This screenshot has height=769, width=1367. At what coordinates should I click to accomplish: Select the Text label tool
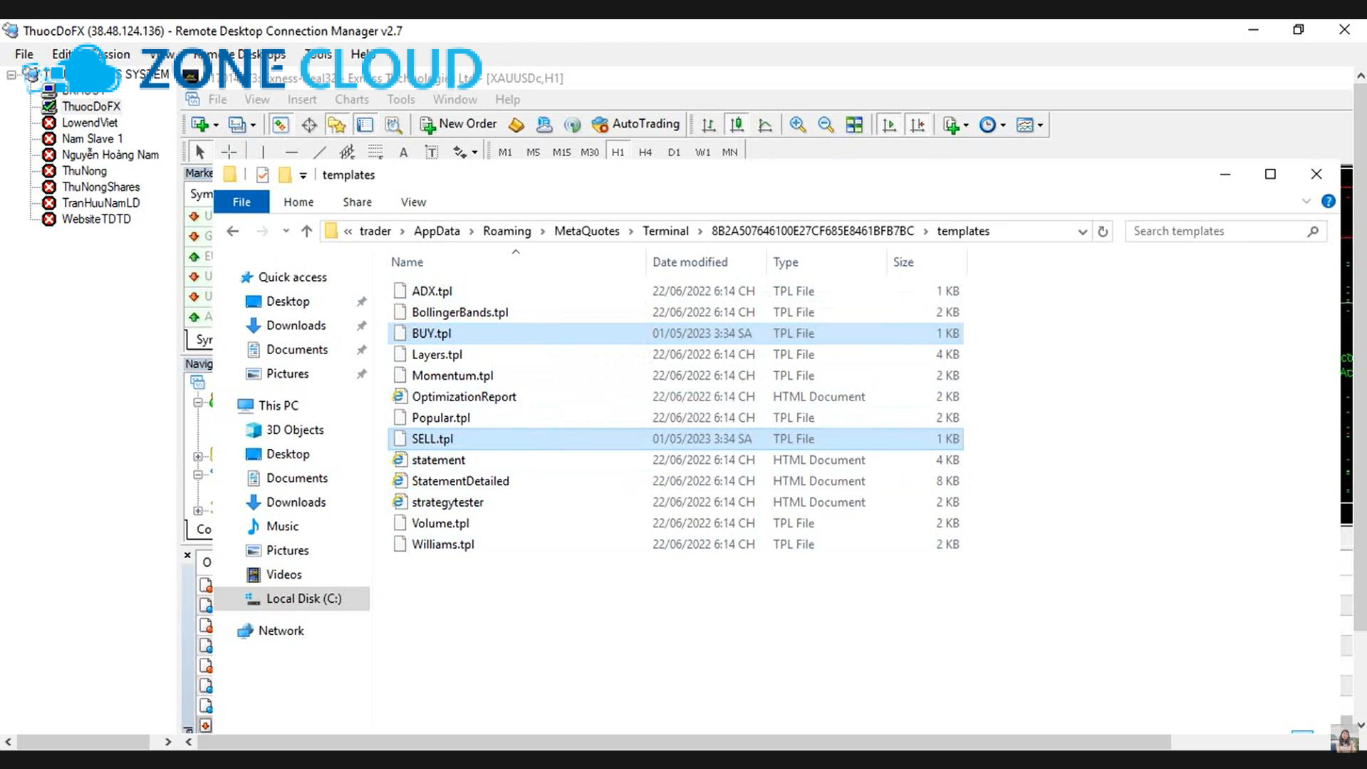pos(432,151)
